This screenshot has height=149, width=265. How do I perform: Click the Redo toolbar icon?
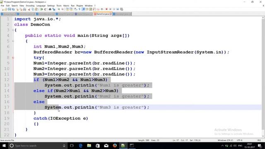[45, 9]
